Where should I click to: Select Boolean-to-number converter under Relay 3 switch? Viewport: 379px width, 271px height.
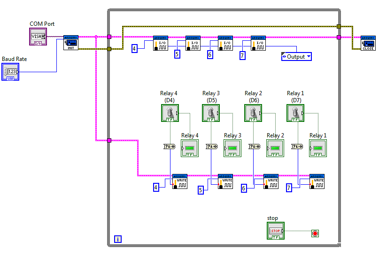tap(212, 146)
